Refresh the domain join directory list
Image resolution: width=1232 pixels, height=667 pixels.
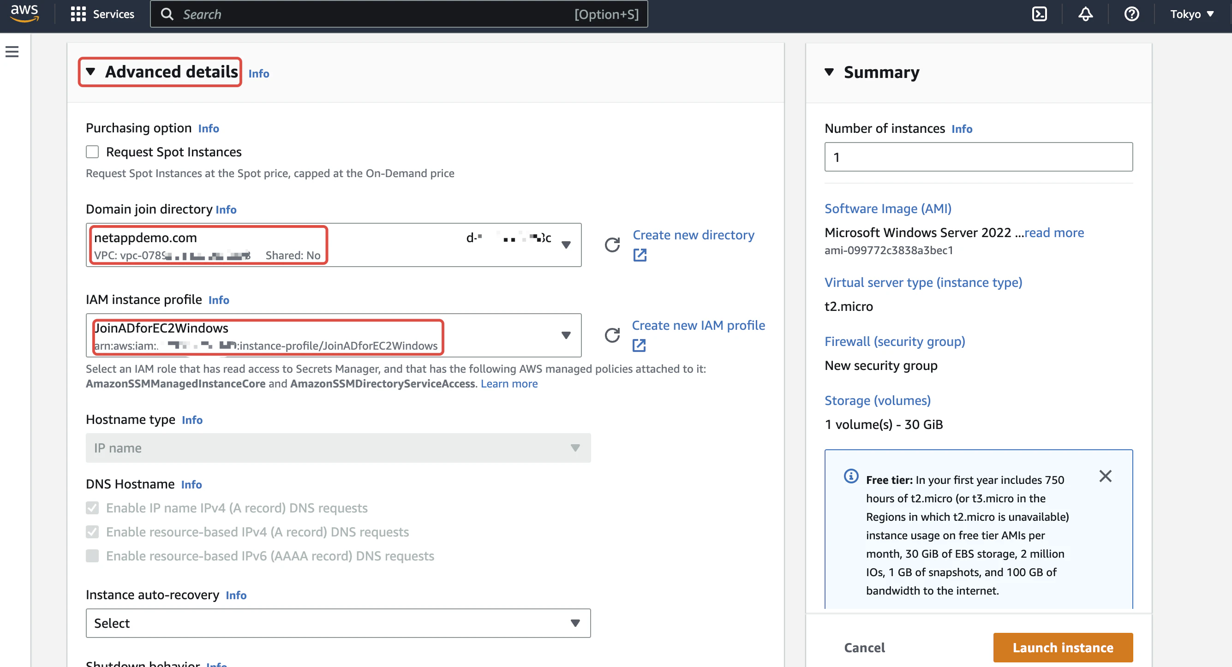[x=612, y=245]
